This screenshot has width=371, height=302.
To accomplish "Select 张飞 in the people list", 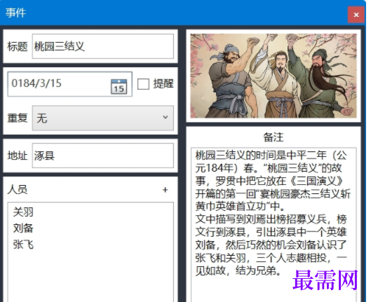I will 23,245.
